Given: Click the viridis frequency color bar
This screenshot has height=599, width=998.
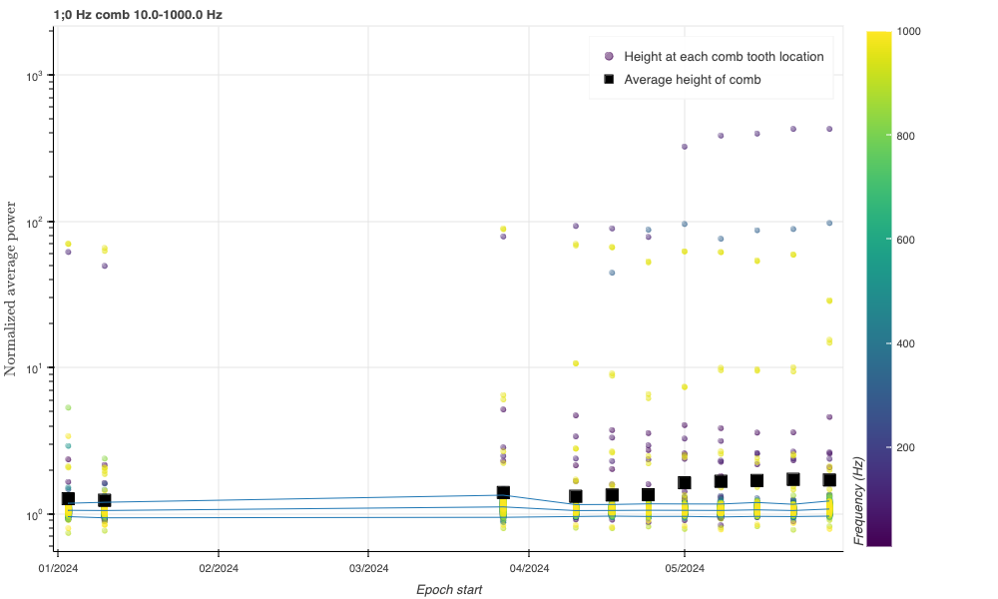Looking at the screenshot, I should click(879, 289).
